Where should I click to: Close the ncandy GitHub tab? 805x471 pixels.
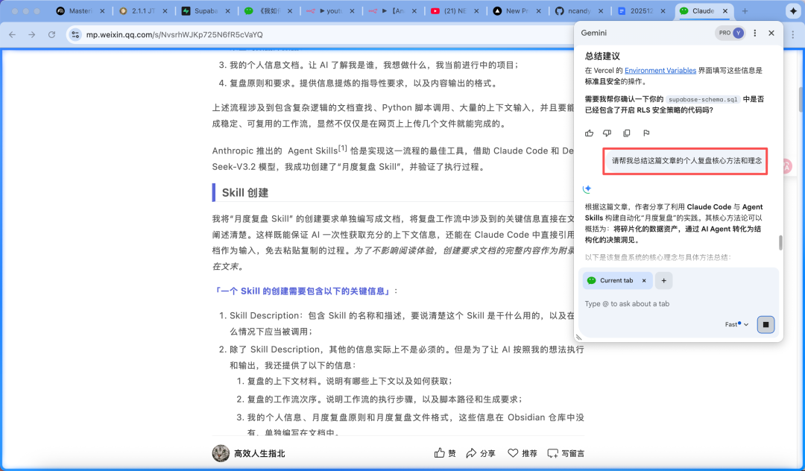click(601, 10)
